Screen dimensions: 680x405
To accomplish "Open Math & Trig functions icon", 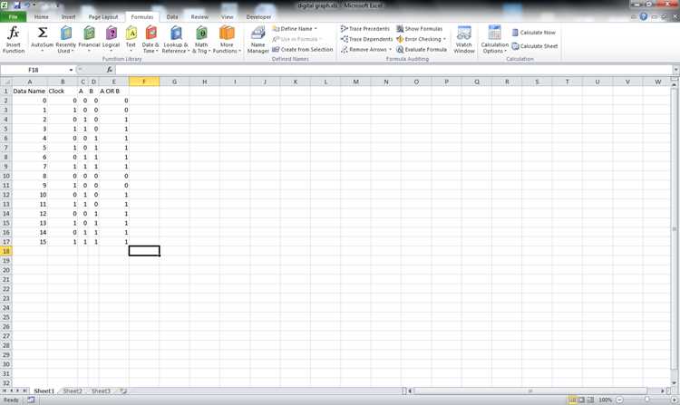I will click(x=201, y=33).
